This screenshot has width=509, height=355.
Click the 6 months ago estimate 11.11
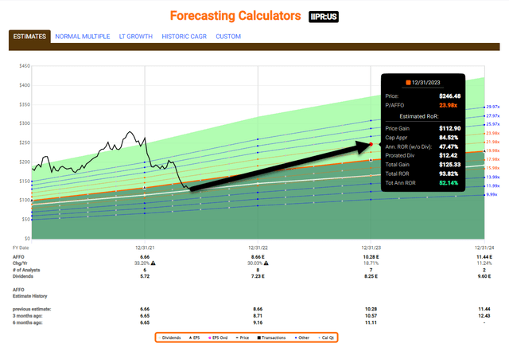(371, 322)
